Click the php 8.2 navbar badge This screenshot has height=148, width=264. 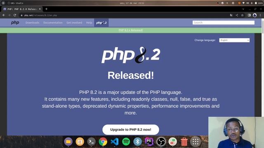pyautogui.click(x=101, y=23)
